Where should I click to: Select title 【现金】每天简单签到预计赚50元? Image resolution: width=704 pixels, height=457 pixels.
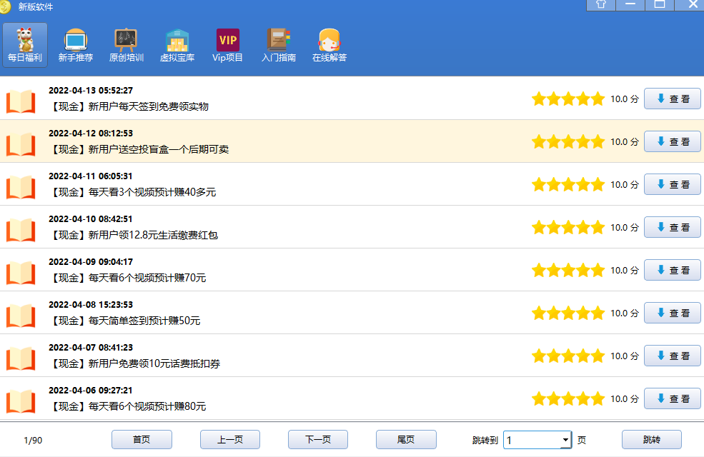pyautogui.click(x=125, y=321)
